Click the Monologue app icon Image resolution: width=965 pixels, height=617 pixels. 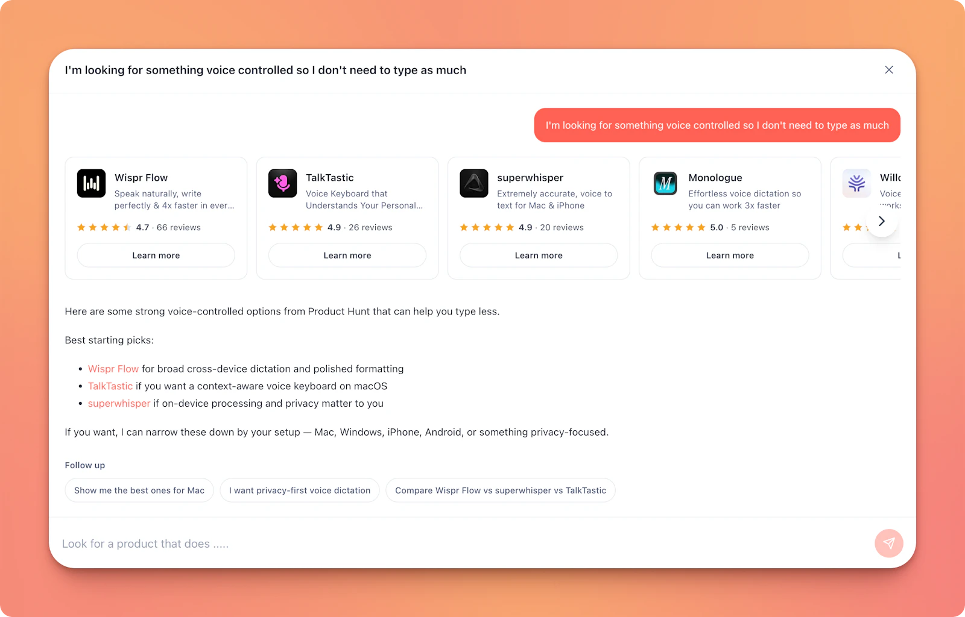click(x=665, y=184)
